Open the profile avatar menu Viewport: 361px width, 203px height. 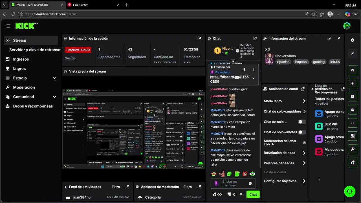point(347,26)
